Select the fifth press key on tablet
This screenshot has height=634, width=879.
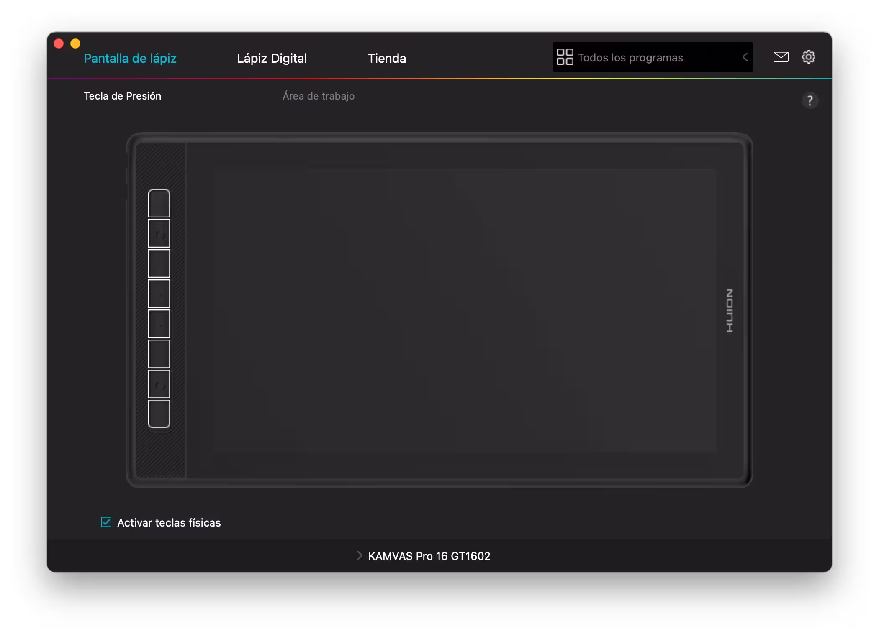159,324
